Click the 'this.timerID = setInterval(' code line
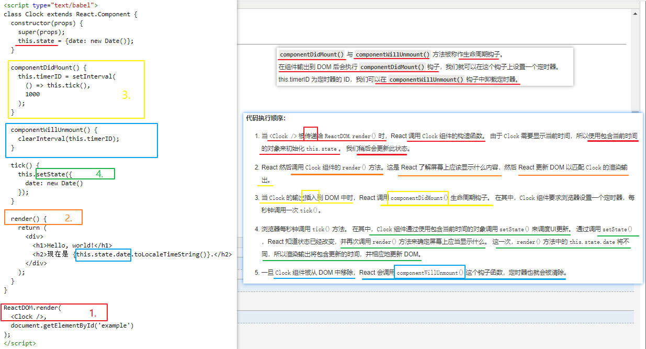The height and width of the screenshot is (349, 646). pos(67,76)
